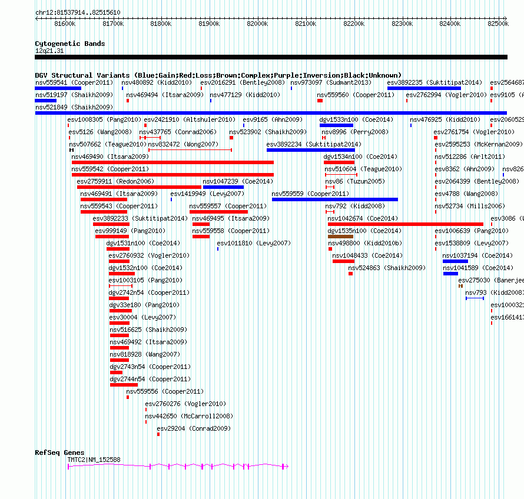Click the nsv516625 (Shaikh2009) variant label
This screenshot has height=499, width=524.
point(148,330)
